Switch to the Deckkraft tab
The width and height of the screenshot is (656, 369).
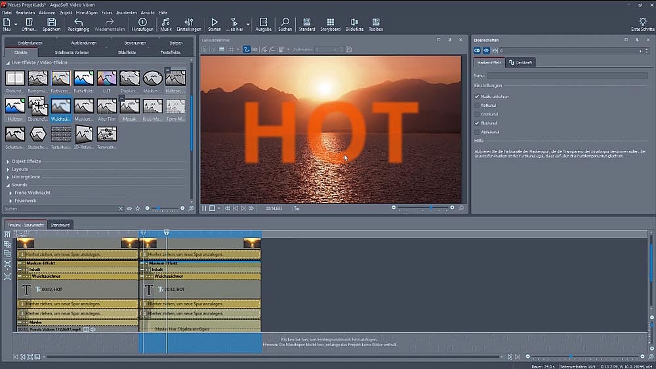520,62
